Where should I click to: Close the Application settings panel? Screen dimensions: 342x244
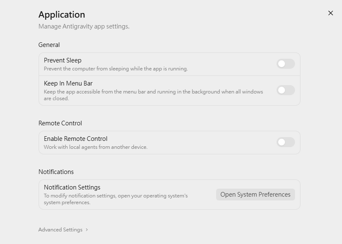pos(330,13)
